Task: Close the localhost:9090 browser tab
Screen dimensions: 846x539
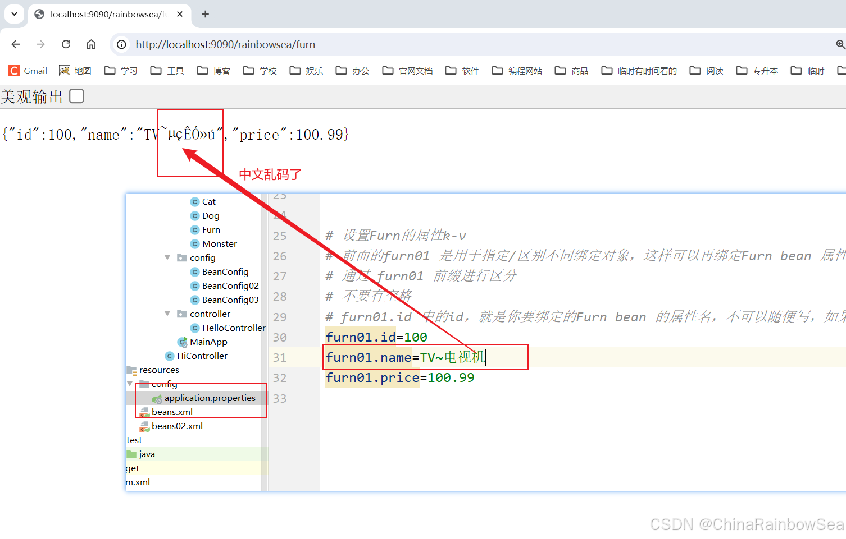Action: tap(180, 14)
